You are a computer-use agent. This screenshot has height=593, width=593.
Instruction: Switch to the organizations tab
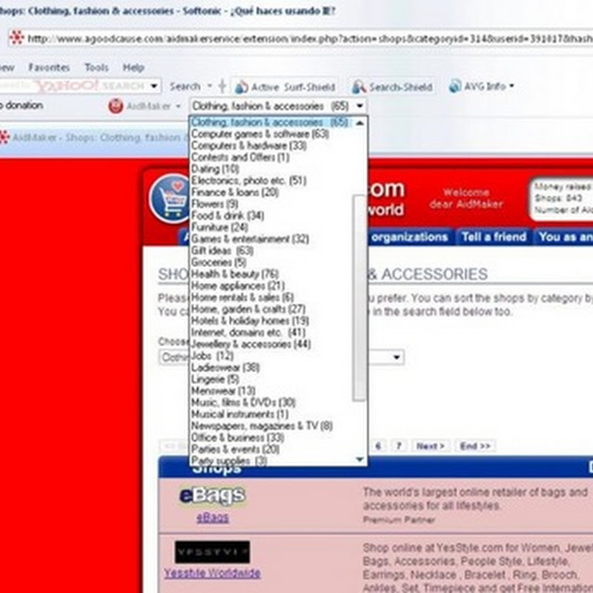tap(410, 237)
